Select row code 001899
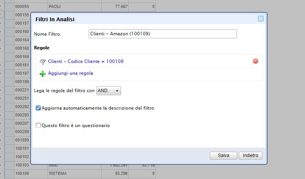The height and width of the screenshot is (179, 305). (x=22, y=140)
